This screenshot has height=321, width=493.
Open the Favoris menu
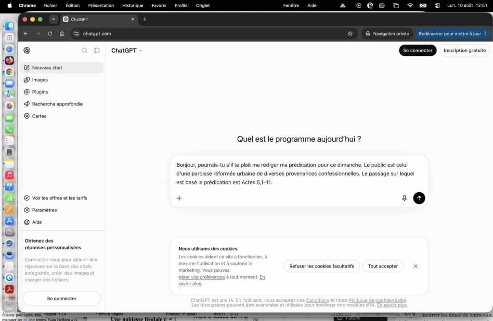point(159,5)
